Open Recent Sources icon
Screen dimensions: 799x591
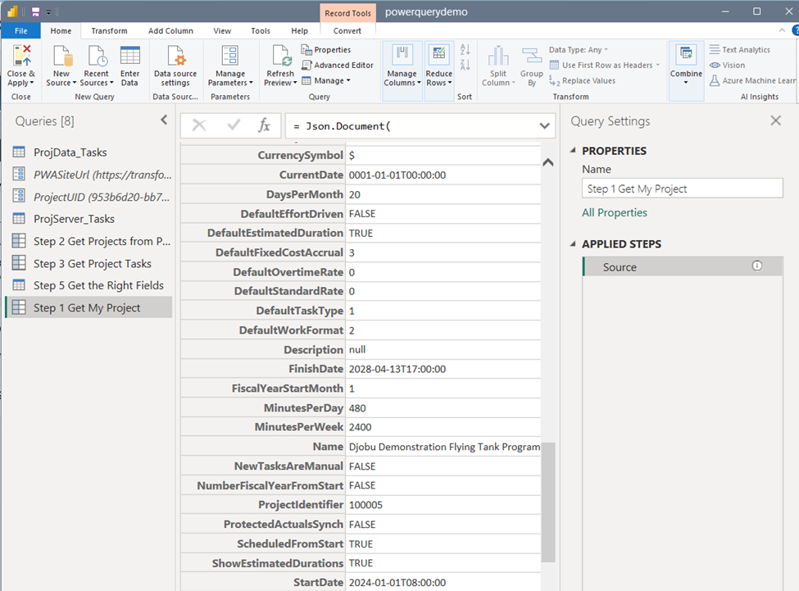(x=97, y=56)
